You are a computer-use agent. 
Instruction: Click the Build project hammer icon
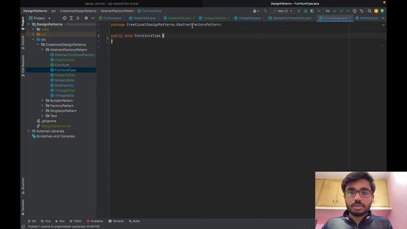(x=265, y=11)
